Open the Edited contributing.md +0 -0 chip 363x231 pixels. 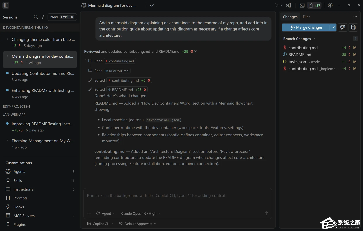pos(129,80)
